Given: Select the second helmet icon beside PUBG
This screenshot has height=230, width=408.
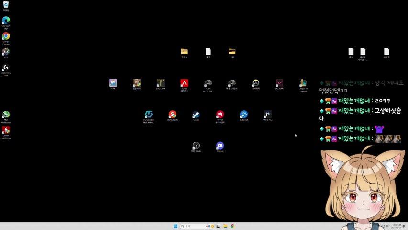Looking at the screenshot, I should [232, 83].
